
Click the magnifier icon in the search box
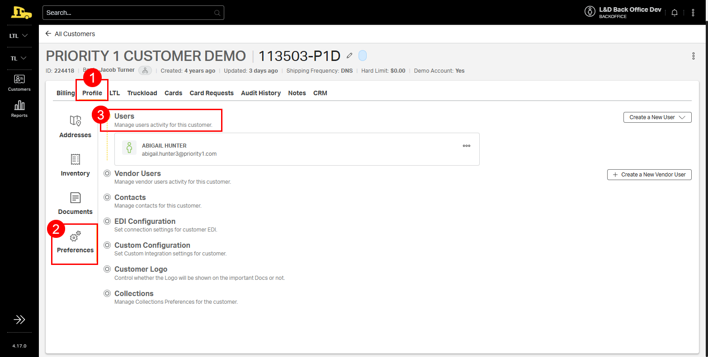pos(217,13)
